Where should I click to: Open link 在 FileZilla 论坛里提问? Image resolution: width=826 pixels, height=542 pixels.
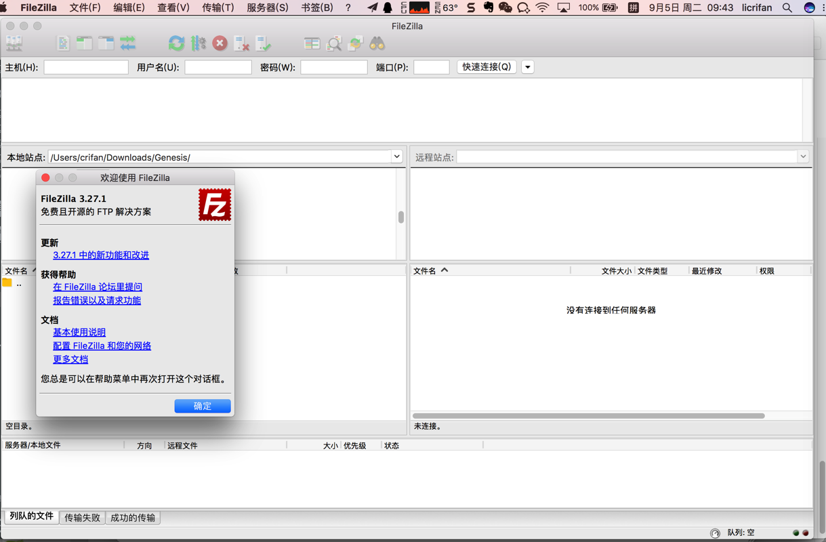coord(98,287)
